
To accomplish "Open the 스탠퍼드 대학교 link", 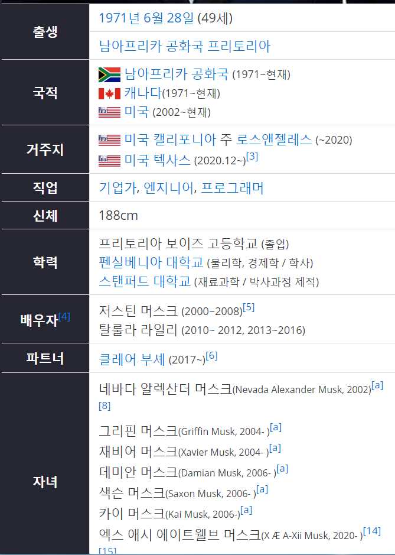I will pyautogui.click(x=145, y=281).
